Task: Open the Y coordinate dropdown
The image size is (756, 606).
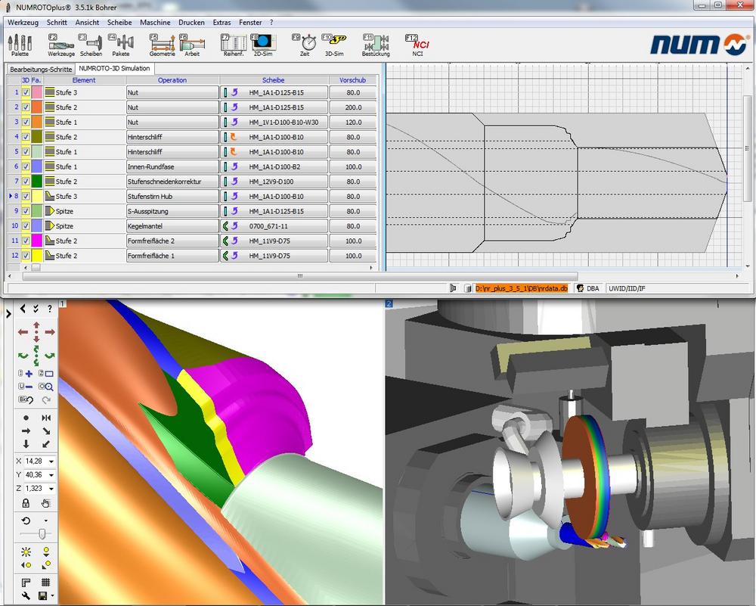Action: [x=51, y=475]
